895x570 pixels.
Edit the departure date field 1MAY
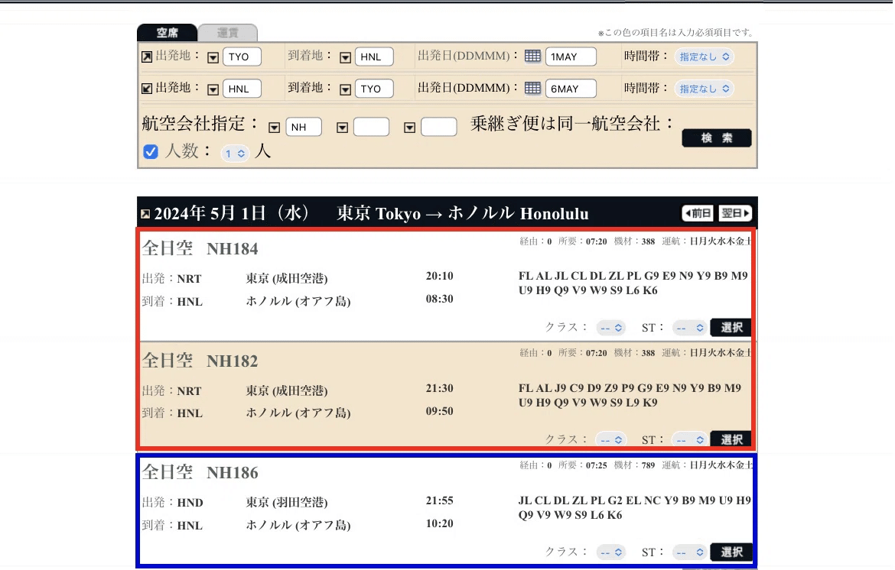[571, 57]
